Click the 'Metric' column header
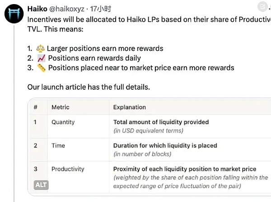This screenshot has height=202, width=271. pos(60,107)
